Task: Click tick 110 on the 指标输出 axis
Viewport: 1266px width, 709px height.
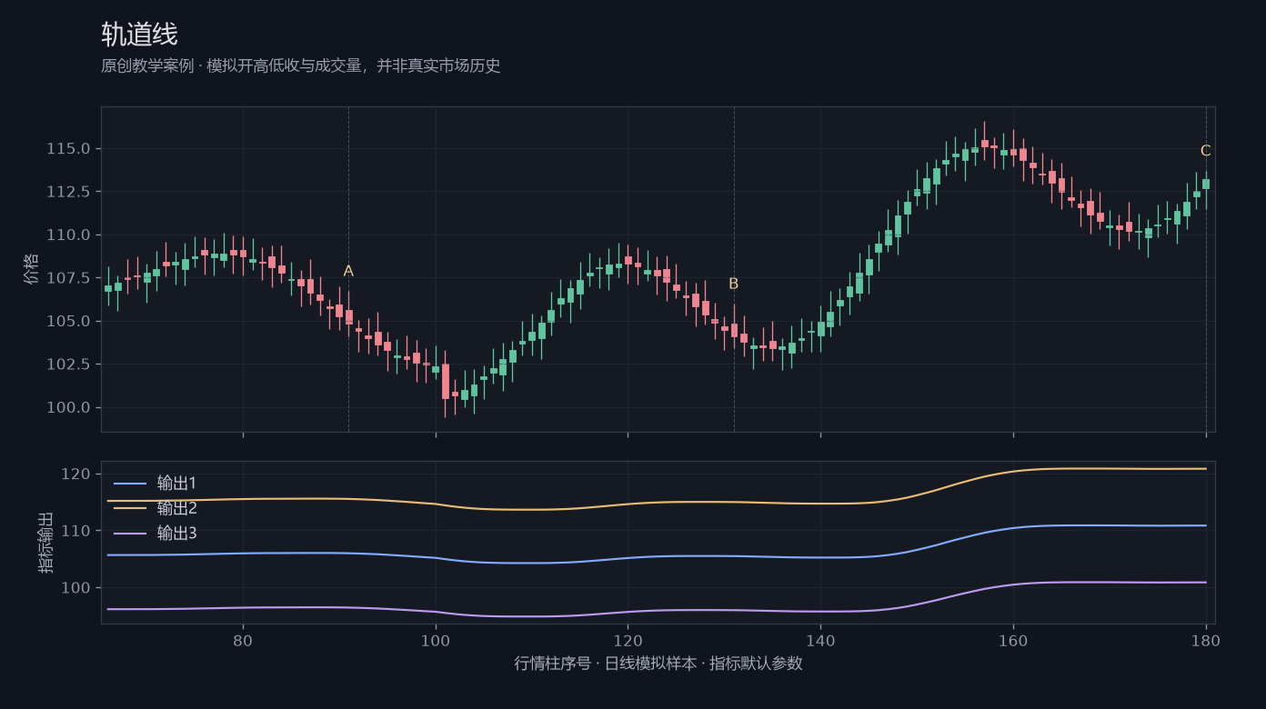Action: click(77, 531)
